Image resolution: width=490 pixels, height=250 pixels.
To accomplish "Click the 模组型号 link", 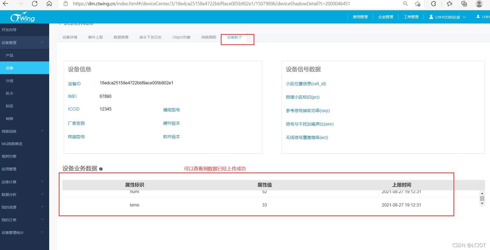I will pos(172,110).
